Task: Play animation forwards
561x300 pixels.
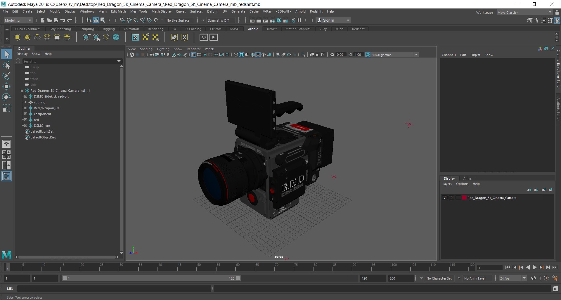Action: [534, 267]
